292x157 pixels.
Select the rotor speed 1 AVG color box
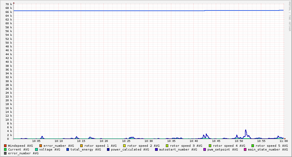coord(82,146)
